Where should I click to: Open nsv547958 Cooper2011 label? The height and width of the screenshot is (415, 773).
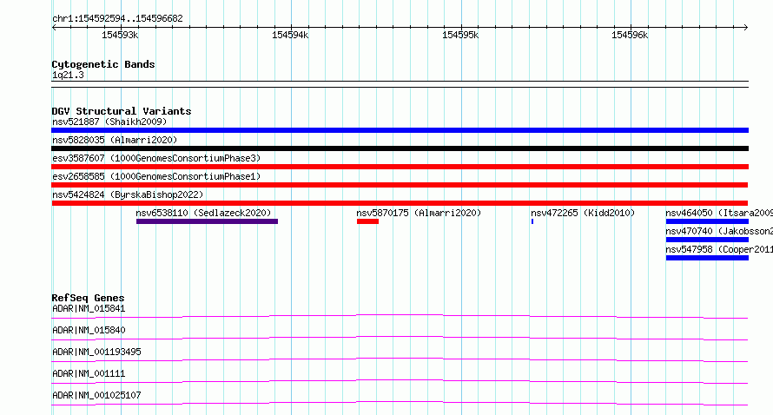[719, 249]
